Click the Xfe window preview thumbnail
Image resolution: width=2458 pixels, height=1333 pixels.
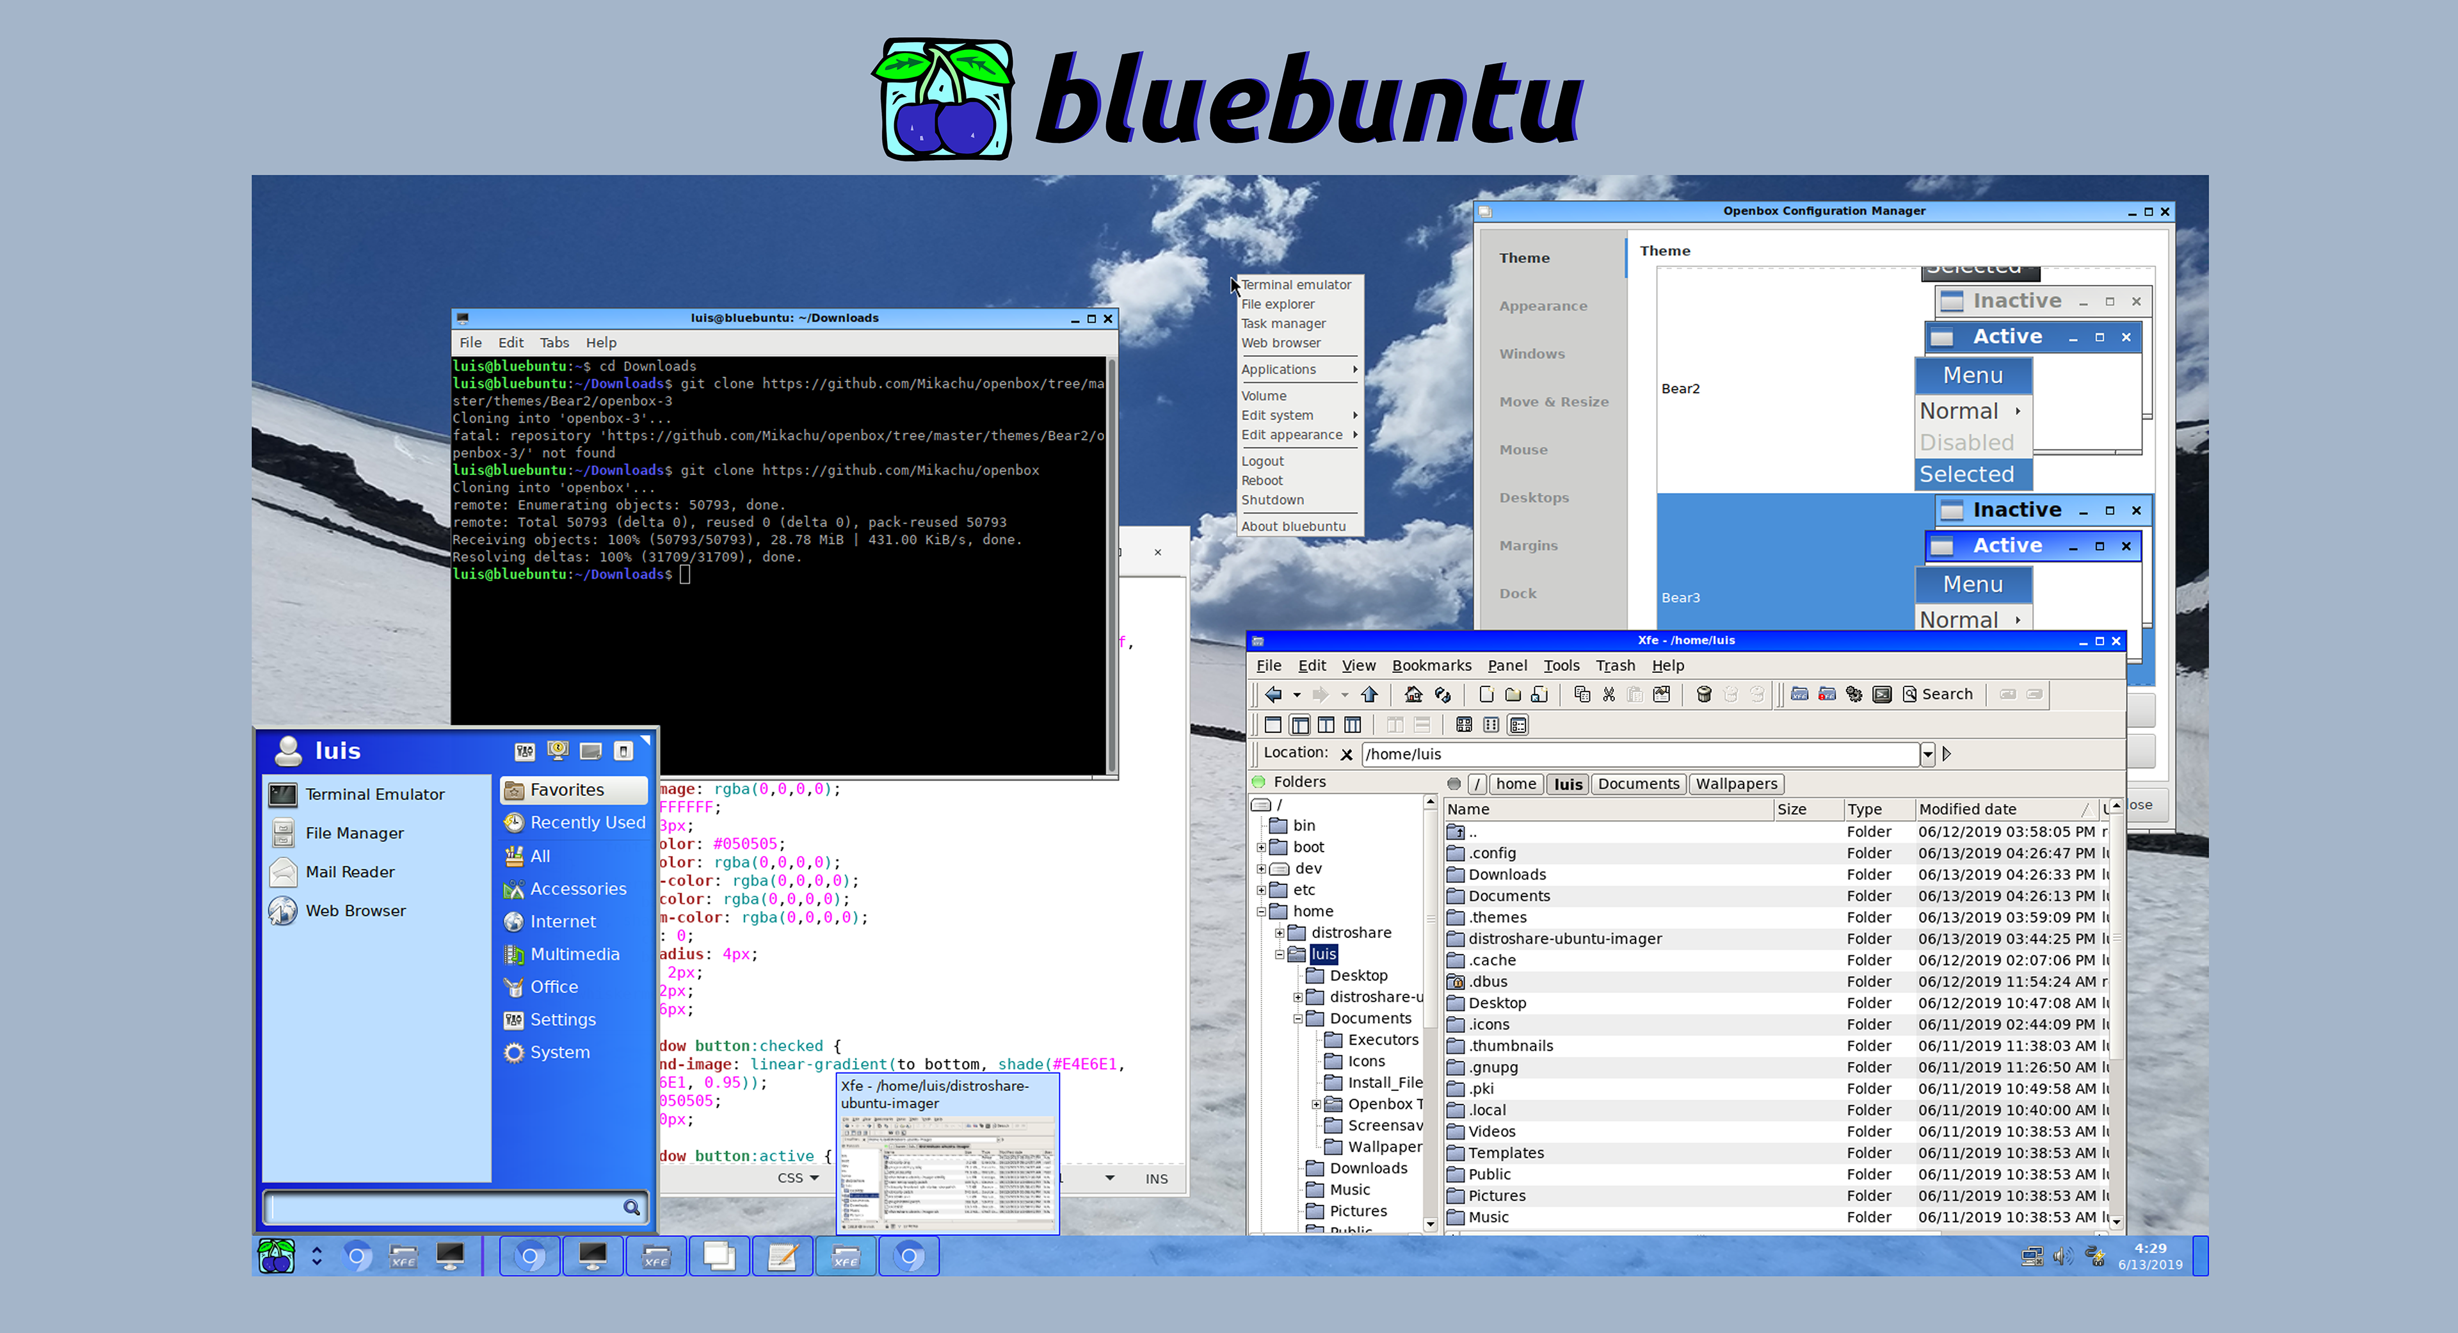(947, 1174)
